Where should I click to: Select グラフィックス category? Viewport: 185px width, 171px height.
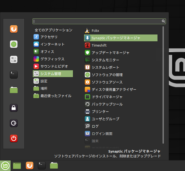coord(53,59)
